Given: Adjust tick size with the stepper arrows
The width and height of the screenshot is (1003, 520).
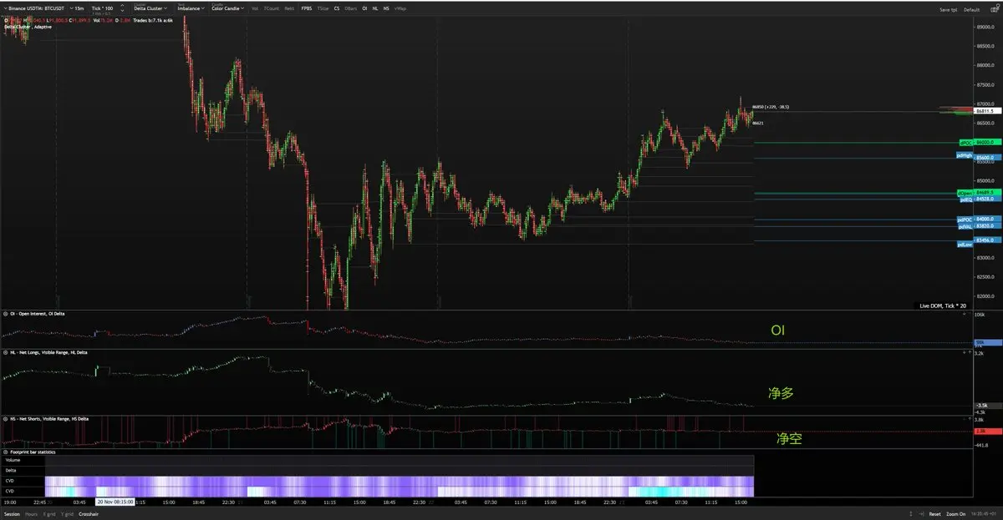Looking at the screenshot, I should (122, 8).
